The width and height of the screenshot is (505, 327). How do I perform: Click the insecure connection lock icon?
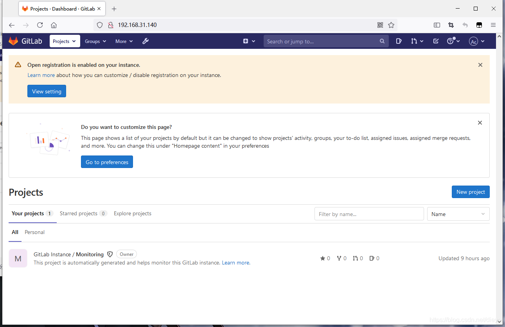(111, 25)
